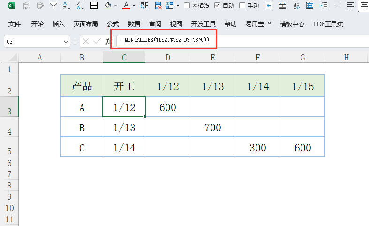Toggle the filter funnel icon
Viewport: 369px width, 226px height.
tap(53, 6)
